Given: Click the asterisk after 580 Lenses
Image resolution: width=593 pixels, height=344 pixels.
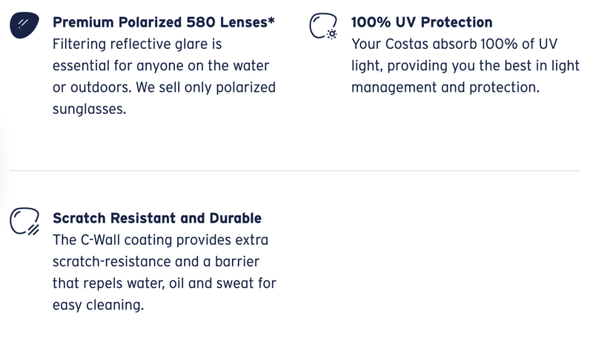Looking at the screenshot, I should (x=271, y=20).
